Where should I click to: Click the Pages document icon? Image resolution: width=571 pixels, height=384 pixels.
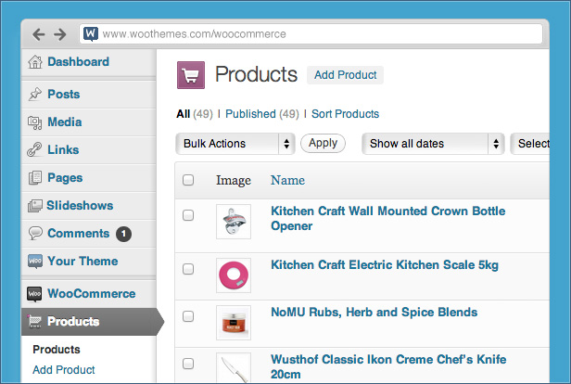pos(35,178)
